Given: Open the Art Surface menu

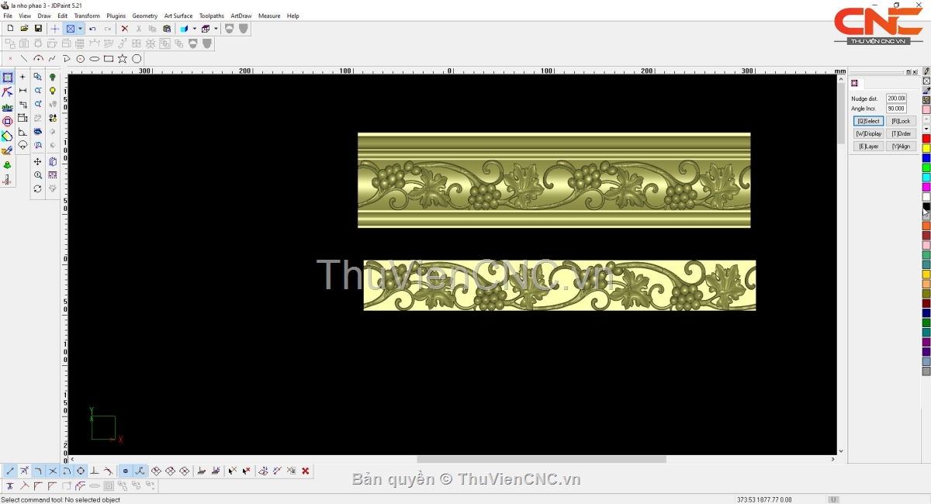Looking at the screenshot, I should 178,16.
